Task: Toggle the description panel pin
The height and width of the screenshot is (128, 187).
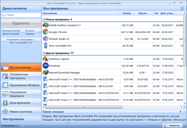Action: [x=180, y=112]
